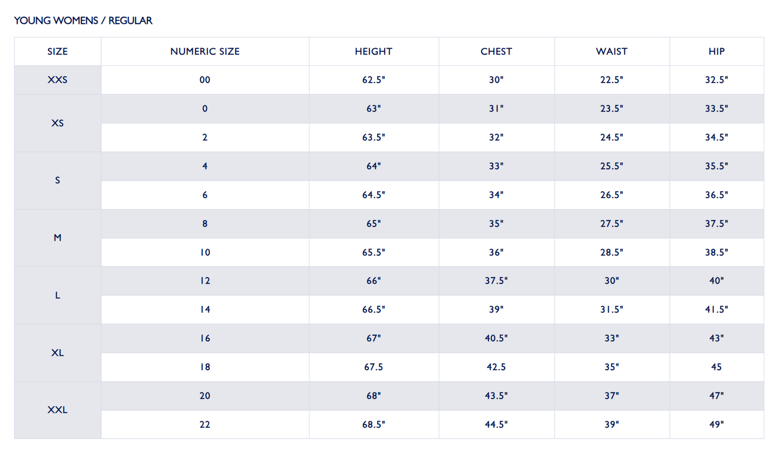Click the YOUNG WOMENS / REGULAR heading

click(x=83, y=21)
